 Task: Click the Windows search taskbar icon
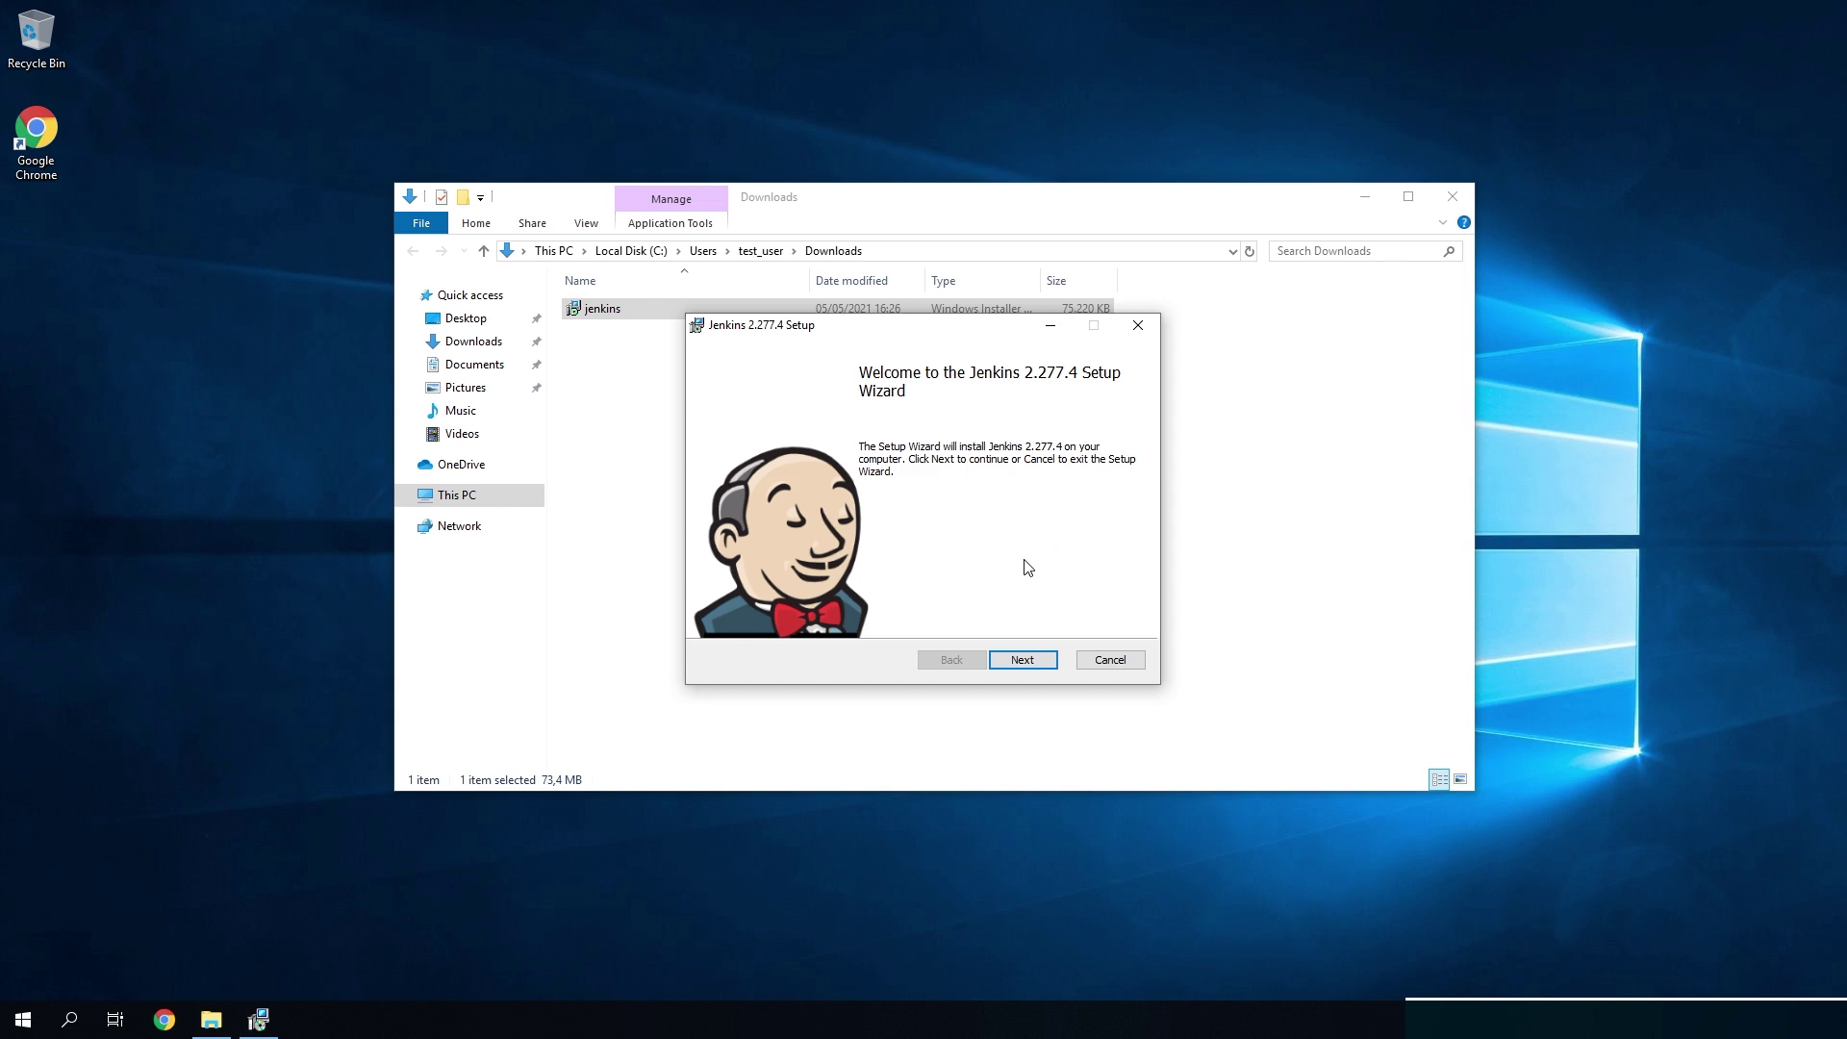pos(69,1020)
